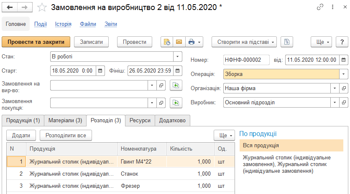
Task: Switch to the Головне section
Action: click(15, 24)
